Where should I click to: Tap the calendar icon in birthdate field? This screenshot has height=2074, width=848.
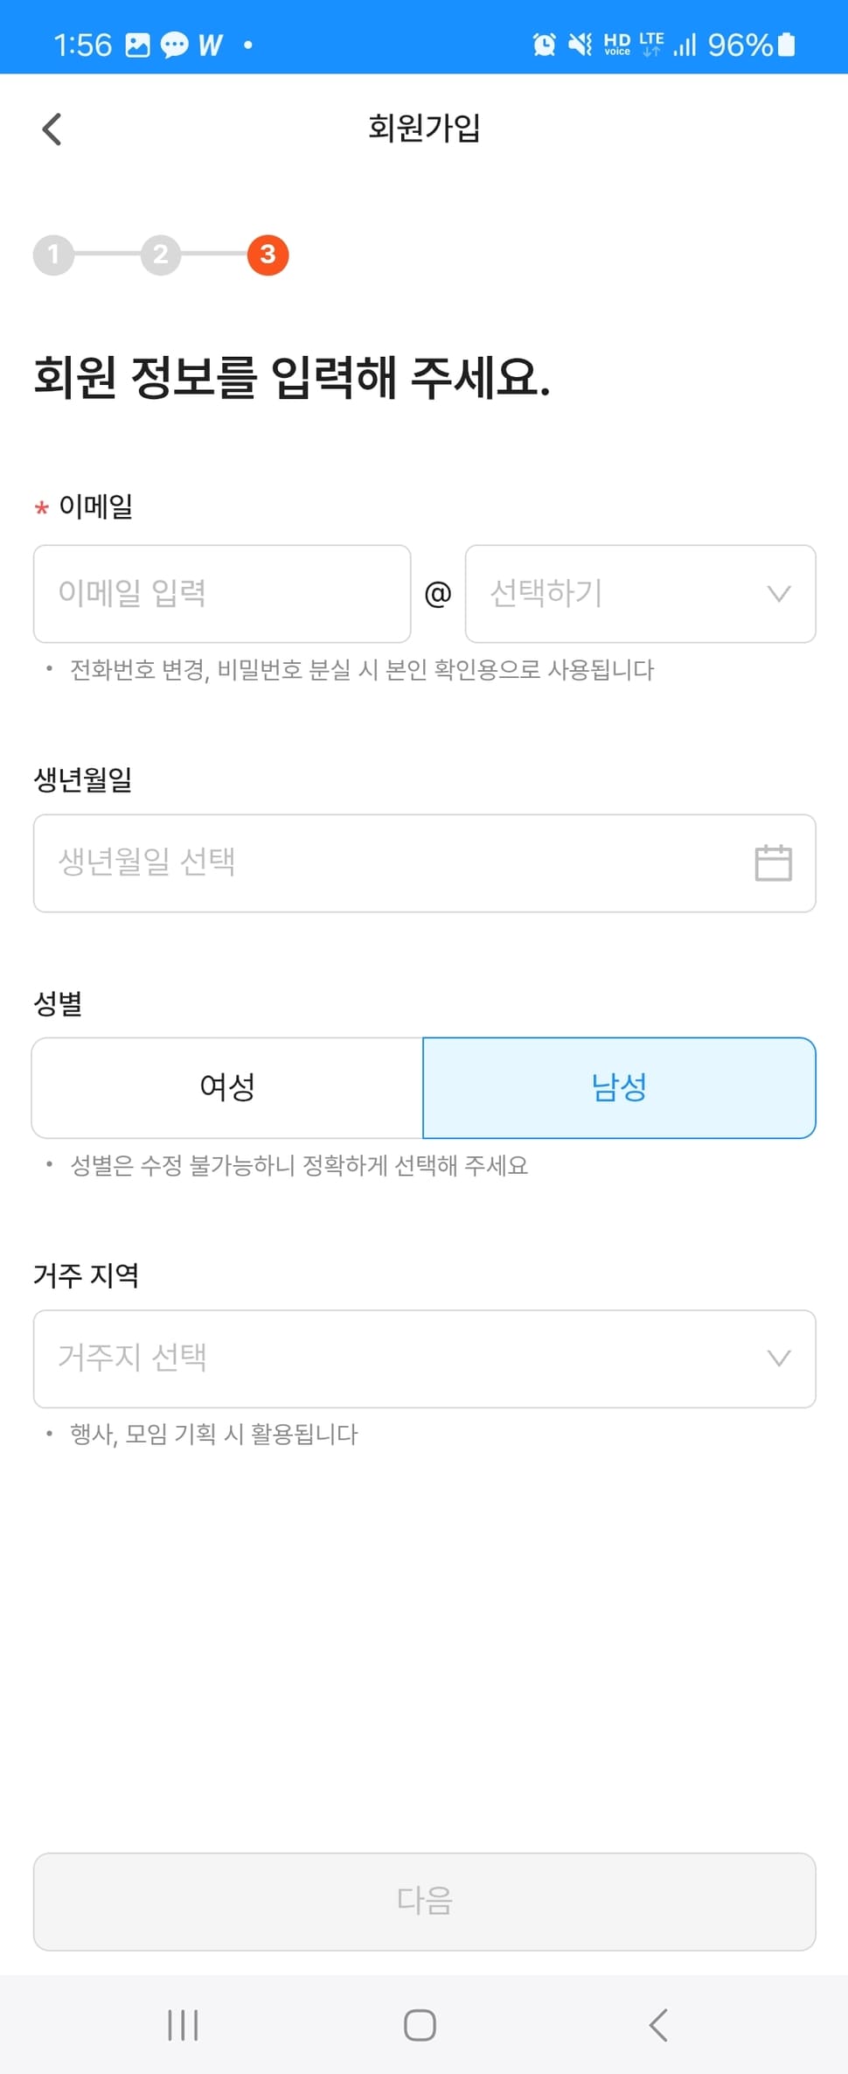(773, 863)
